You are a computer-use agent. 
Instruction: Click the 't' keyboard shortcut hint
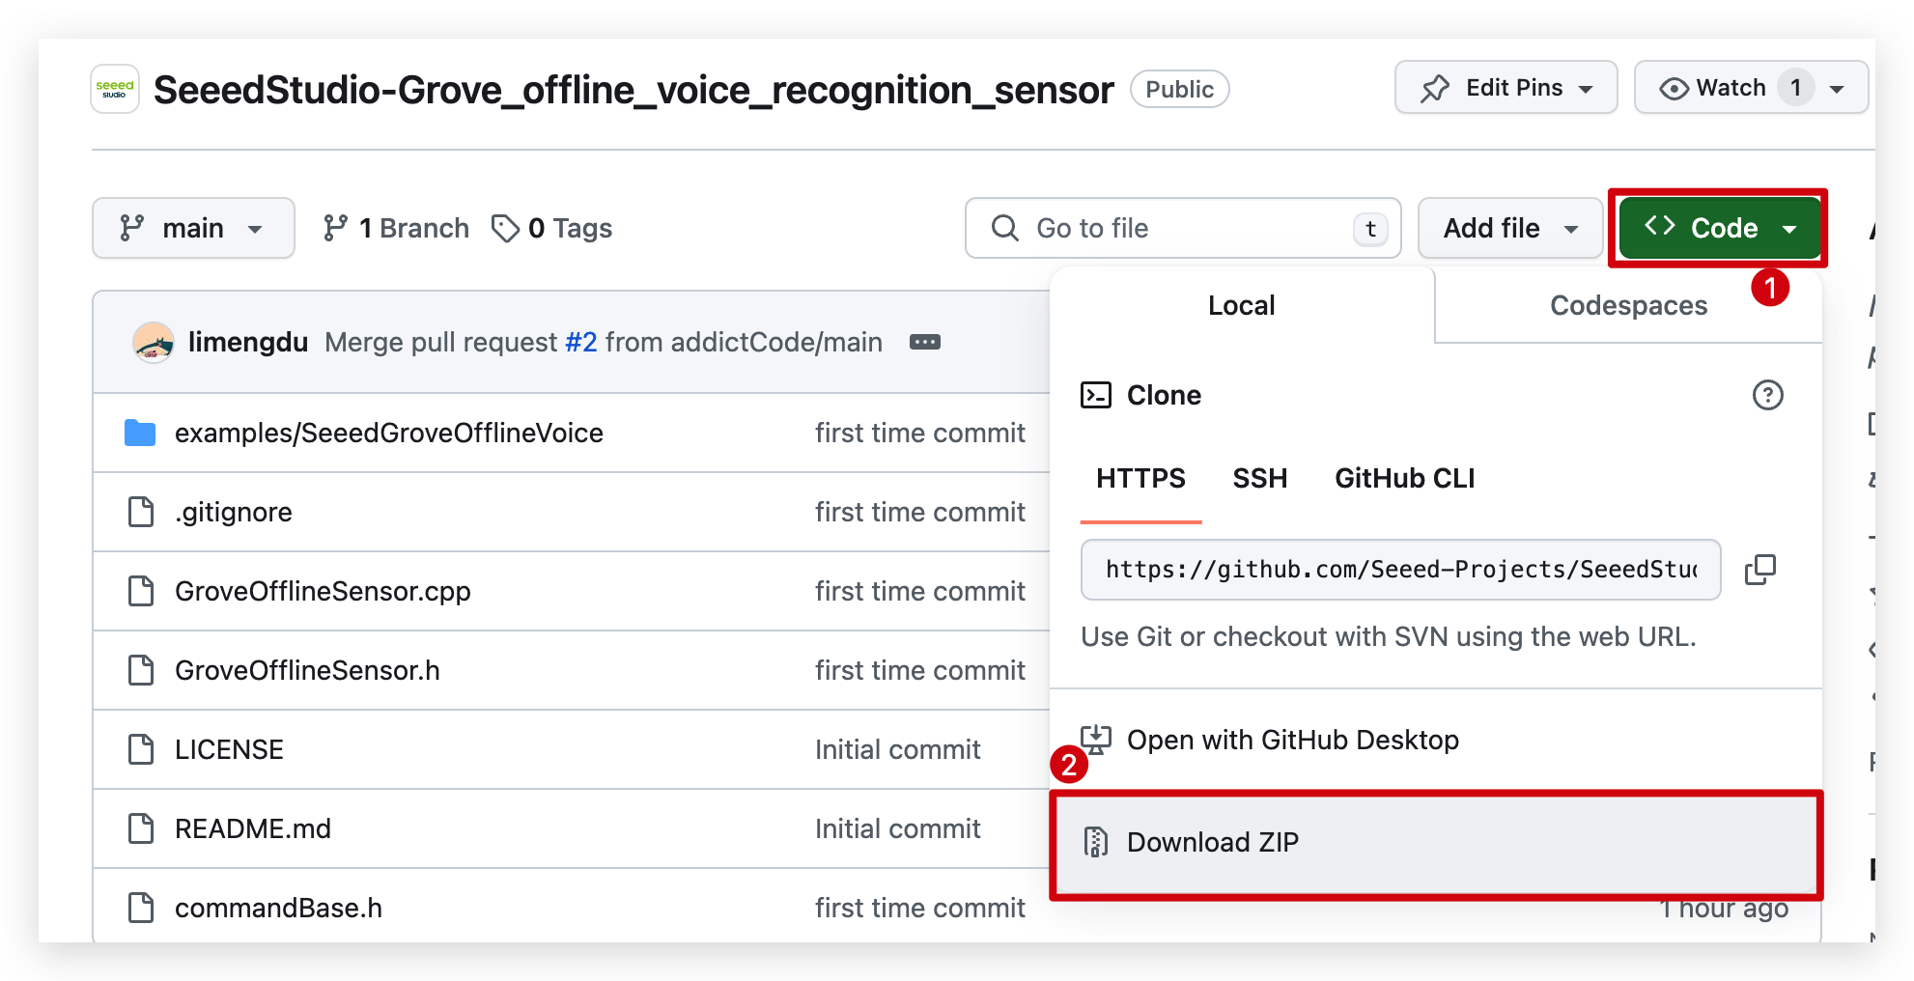(1370, 229)
